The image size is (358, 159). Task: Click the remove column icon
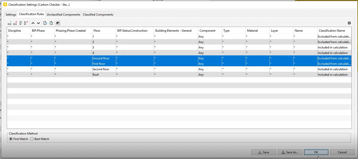(x=26, y=23)
